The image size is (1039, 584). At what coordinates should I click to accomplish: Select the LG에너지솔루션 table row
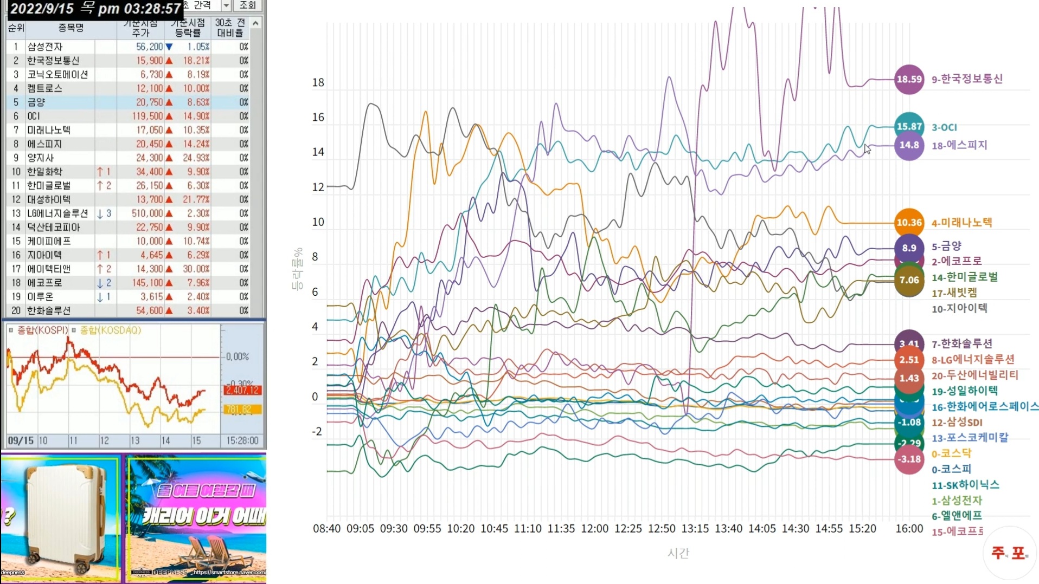128,213
